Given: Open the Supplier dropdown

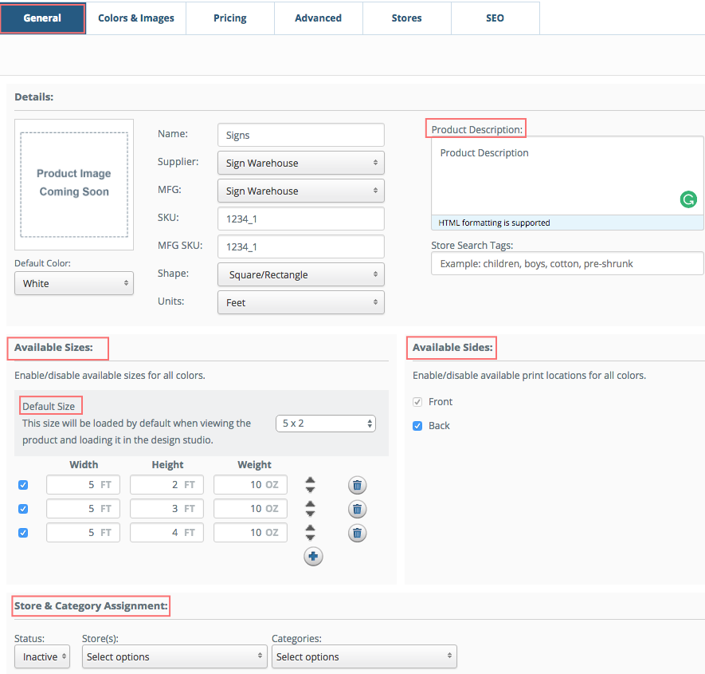Looking at the screenshot, I should pos(300,163).
